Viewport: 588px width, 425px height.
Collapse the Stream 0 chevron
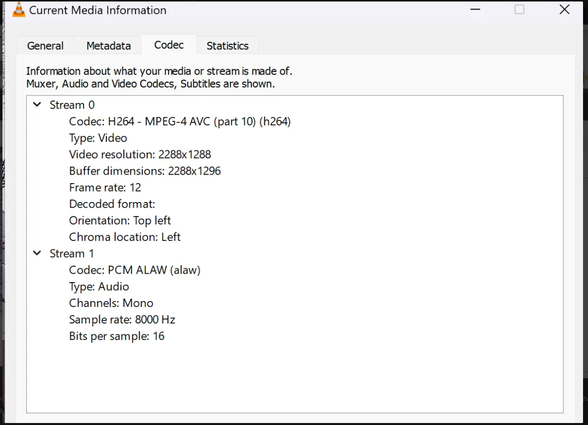coord(37,105)
